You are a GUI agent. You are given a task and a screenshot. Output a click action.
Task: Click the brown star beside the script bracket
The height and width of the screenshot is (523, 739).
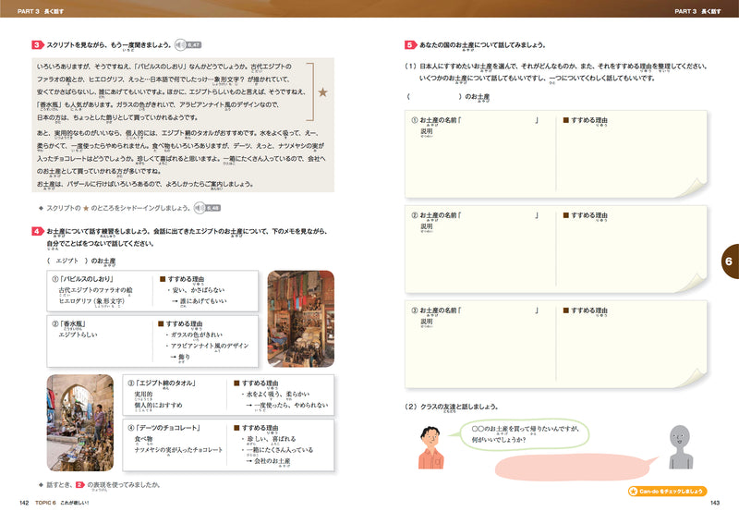coord(322,92)
